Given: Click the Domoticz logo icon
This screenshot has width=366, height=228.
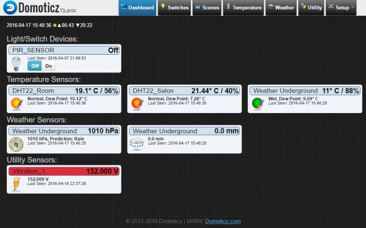Looking at the screenshot, I should click(10, 7).
